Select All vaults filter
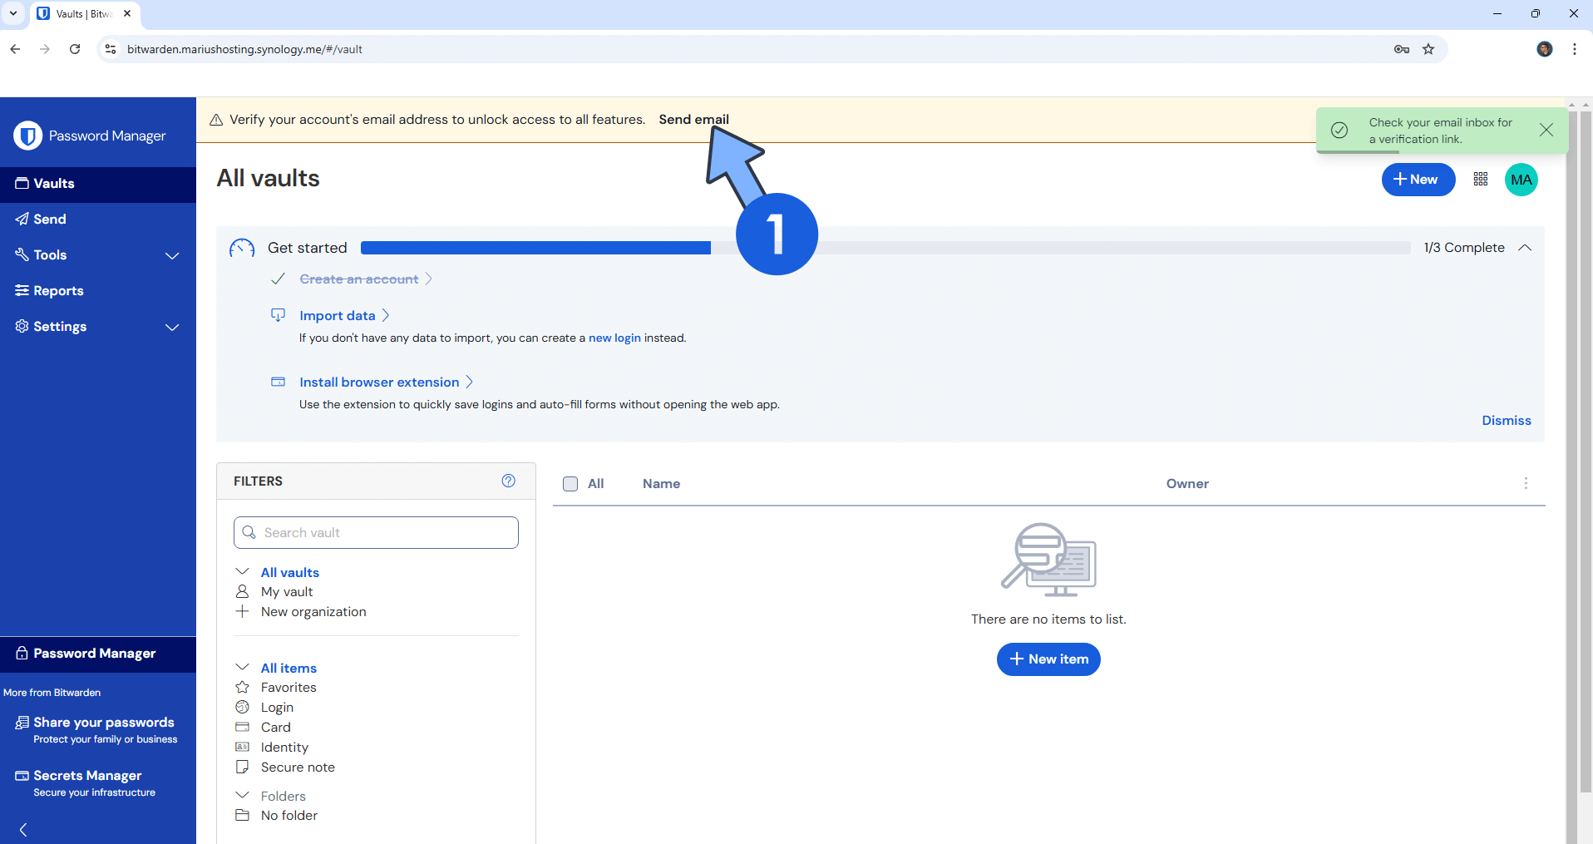 pyautogui.click(x=290, y=573)
